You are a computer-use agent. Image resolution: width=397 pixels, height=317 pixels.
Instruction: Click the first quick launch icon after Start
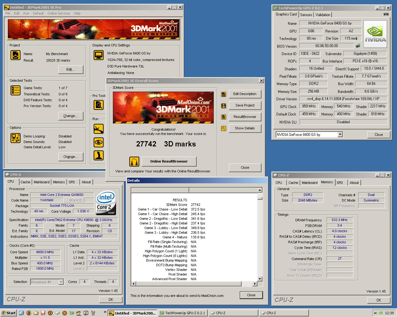pos(21,313)
